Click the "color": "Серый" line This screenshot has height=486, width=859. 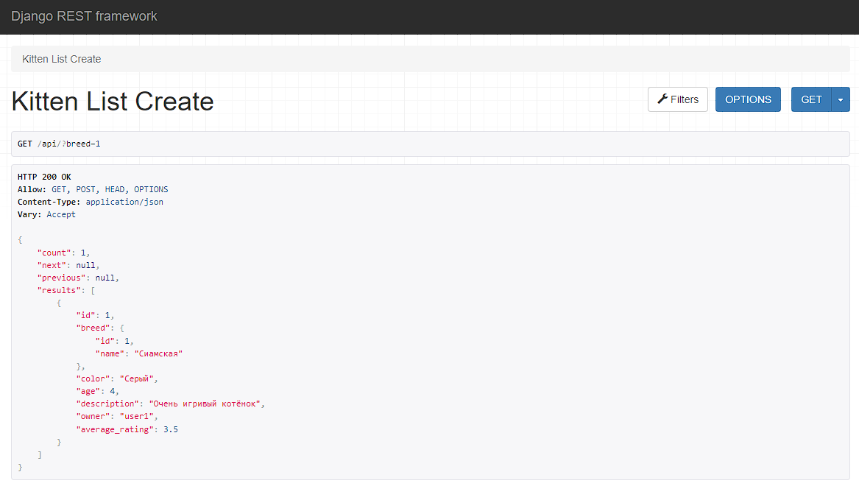[x=117, y=378]
